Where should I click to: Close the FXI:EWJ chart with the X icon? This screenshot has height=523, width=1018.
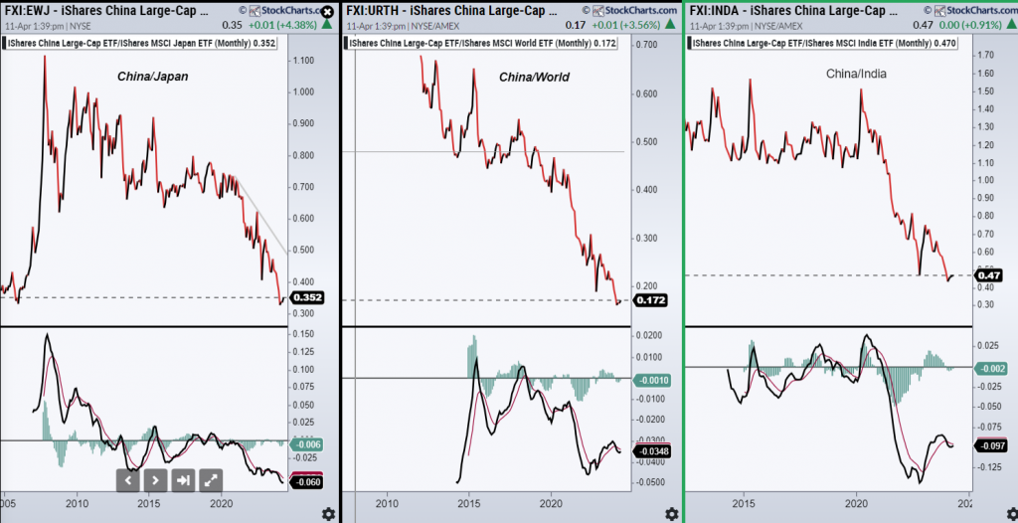(328, 11)
